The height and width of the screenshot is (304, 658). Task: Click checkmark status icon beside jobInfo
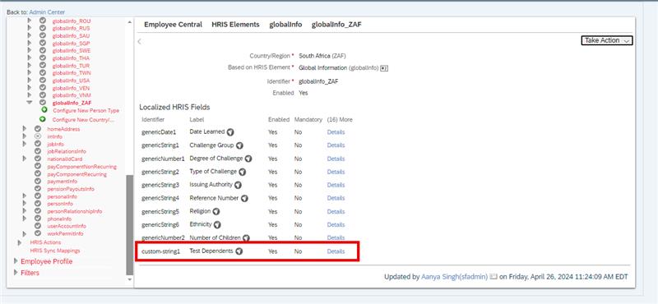click(x=37, y=144)
